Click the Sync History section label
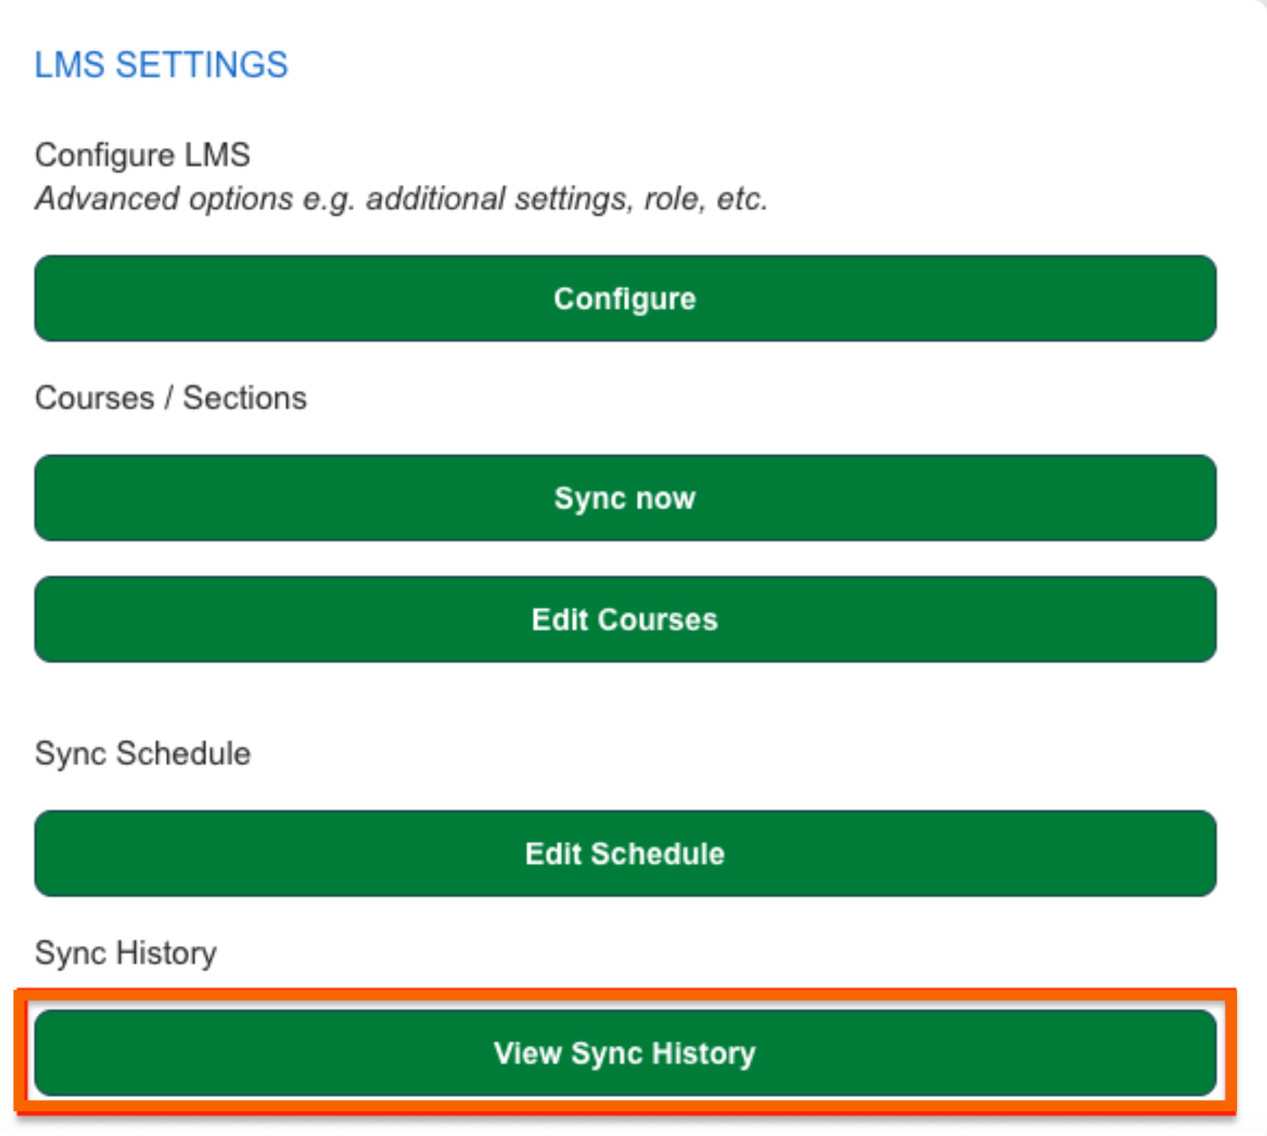Image resolution: width=1267 pixels, height=1136 pixels. [125, 953]
